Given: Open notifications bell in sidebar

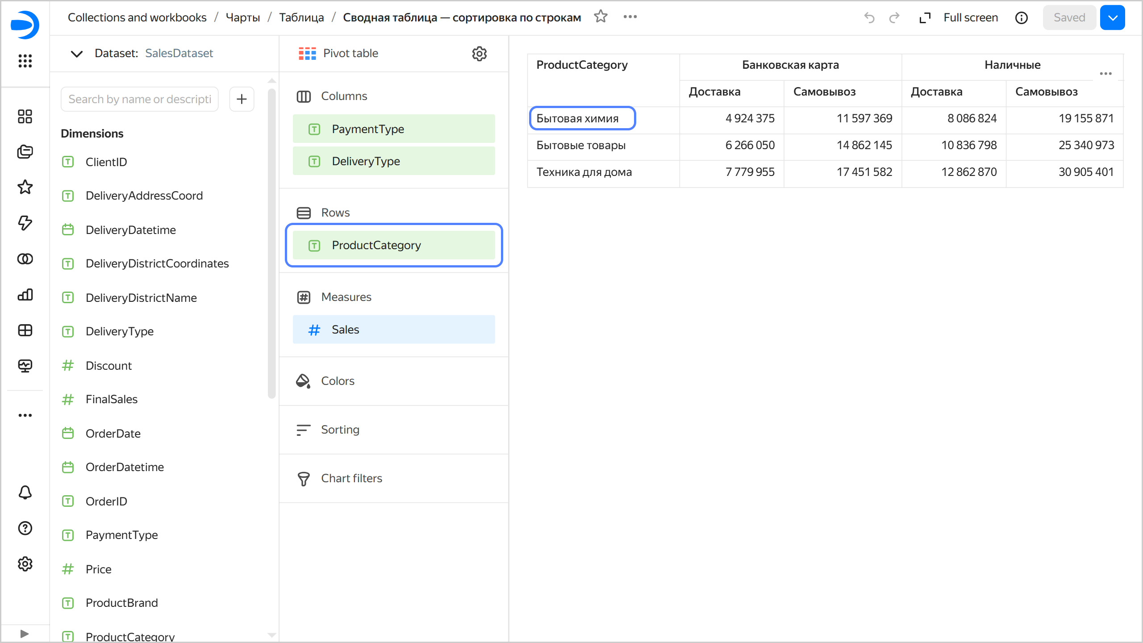Looking at the screenshot, I should [25, 493].
